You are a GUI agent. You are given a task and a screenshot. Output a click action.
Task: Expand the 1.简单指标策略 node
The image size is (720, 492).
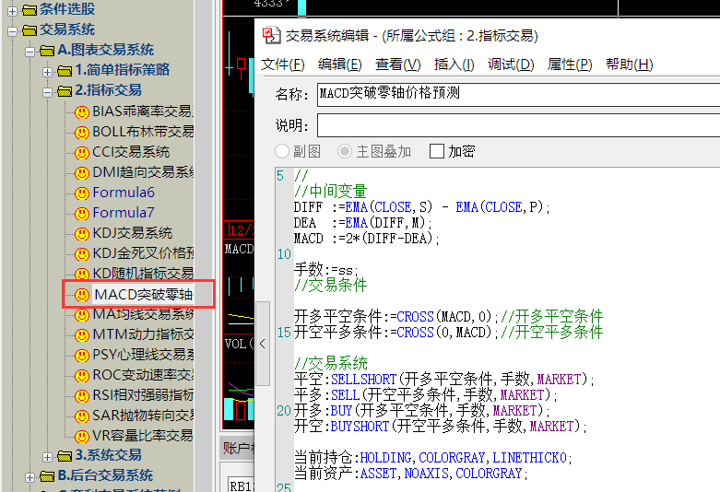[x=47, y=72]
